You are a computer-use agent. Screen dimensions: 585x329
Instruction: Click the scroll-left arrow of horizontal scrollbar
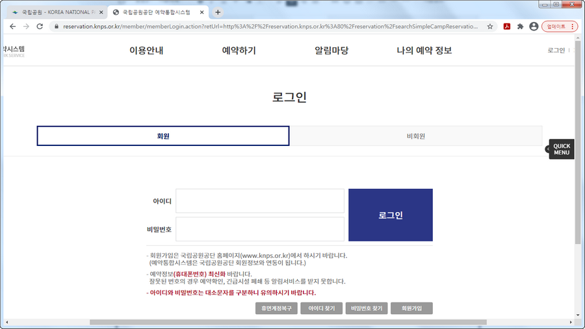pos(6,322)
